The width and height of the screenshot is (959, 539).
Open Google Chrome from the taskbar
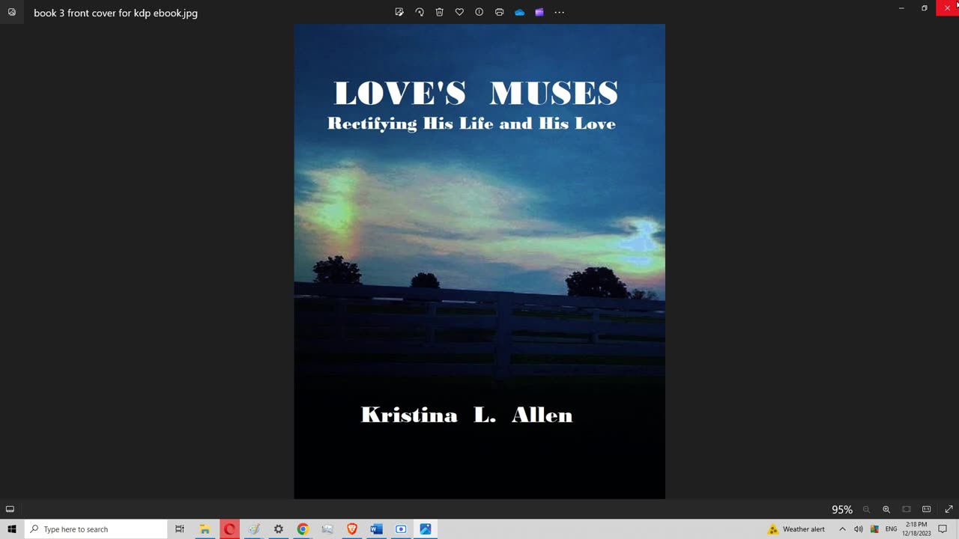click(303, 529)
